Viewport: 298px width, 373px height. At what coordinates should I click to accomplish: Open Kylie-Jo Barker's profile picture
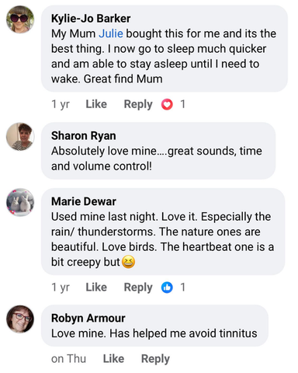pos(20,19)
